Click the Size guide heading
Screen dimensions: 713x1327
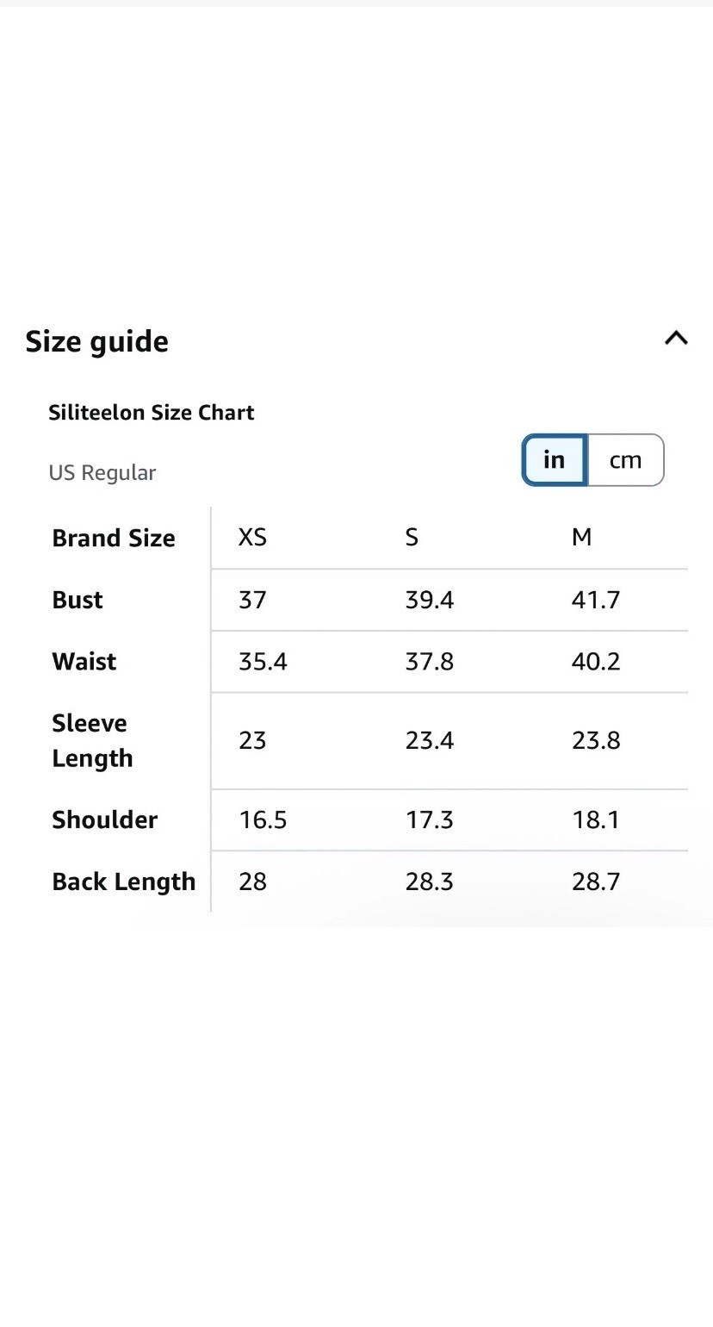click(x=97, y=341)
